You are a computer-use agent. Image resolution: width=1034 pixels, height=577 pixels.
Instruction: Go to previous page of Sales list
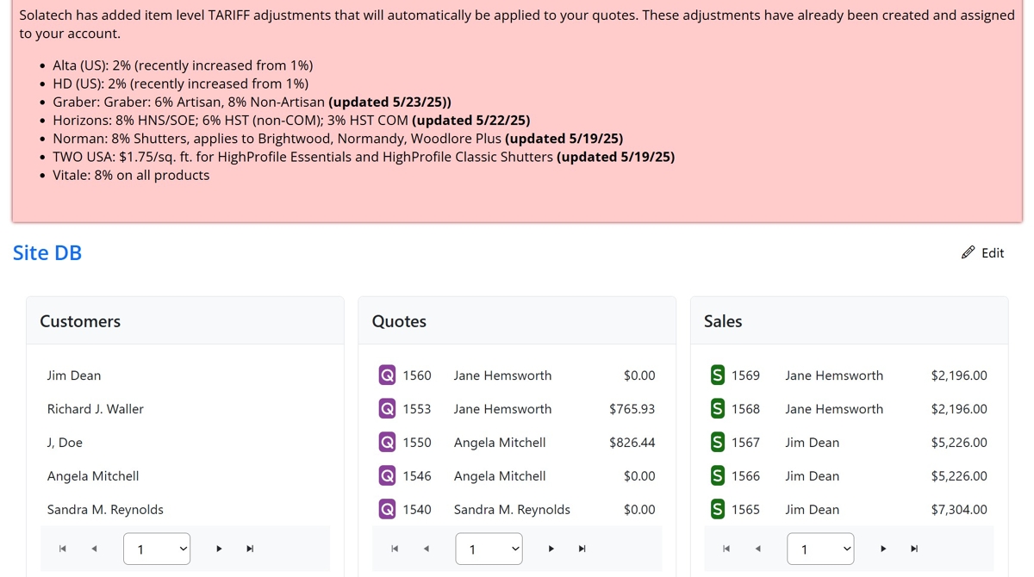[757, 549]
